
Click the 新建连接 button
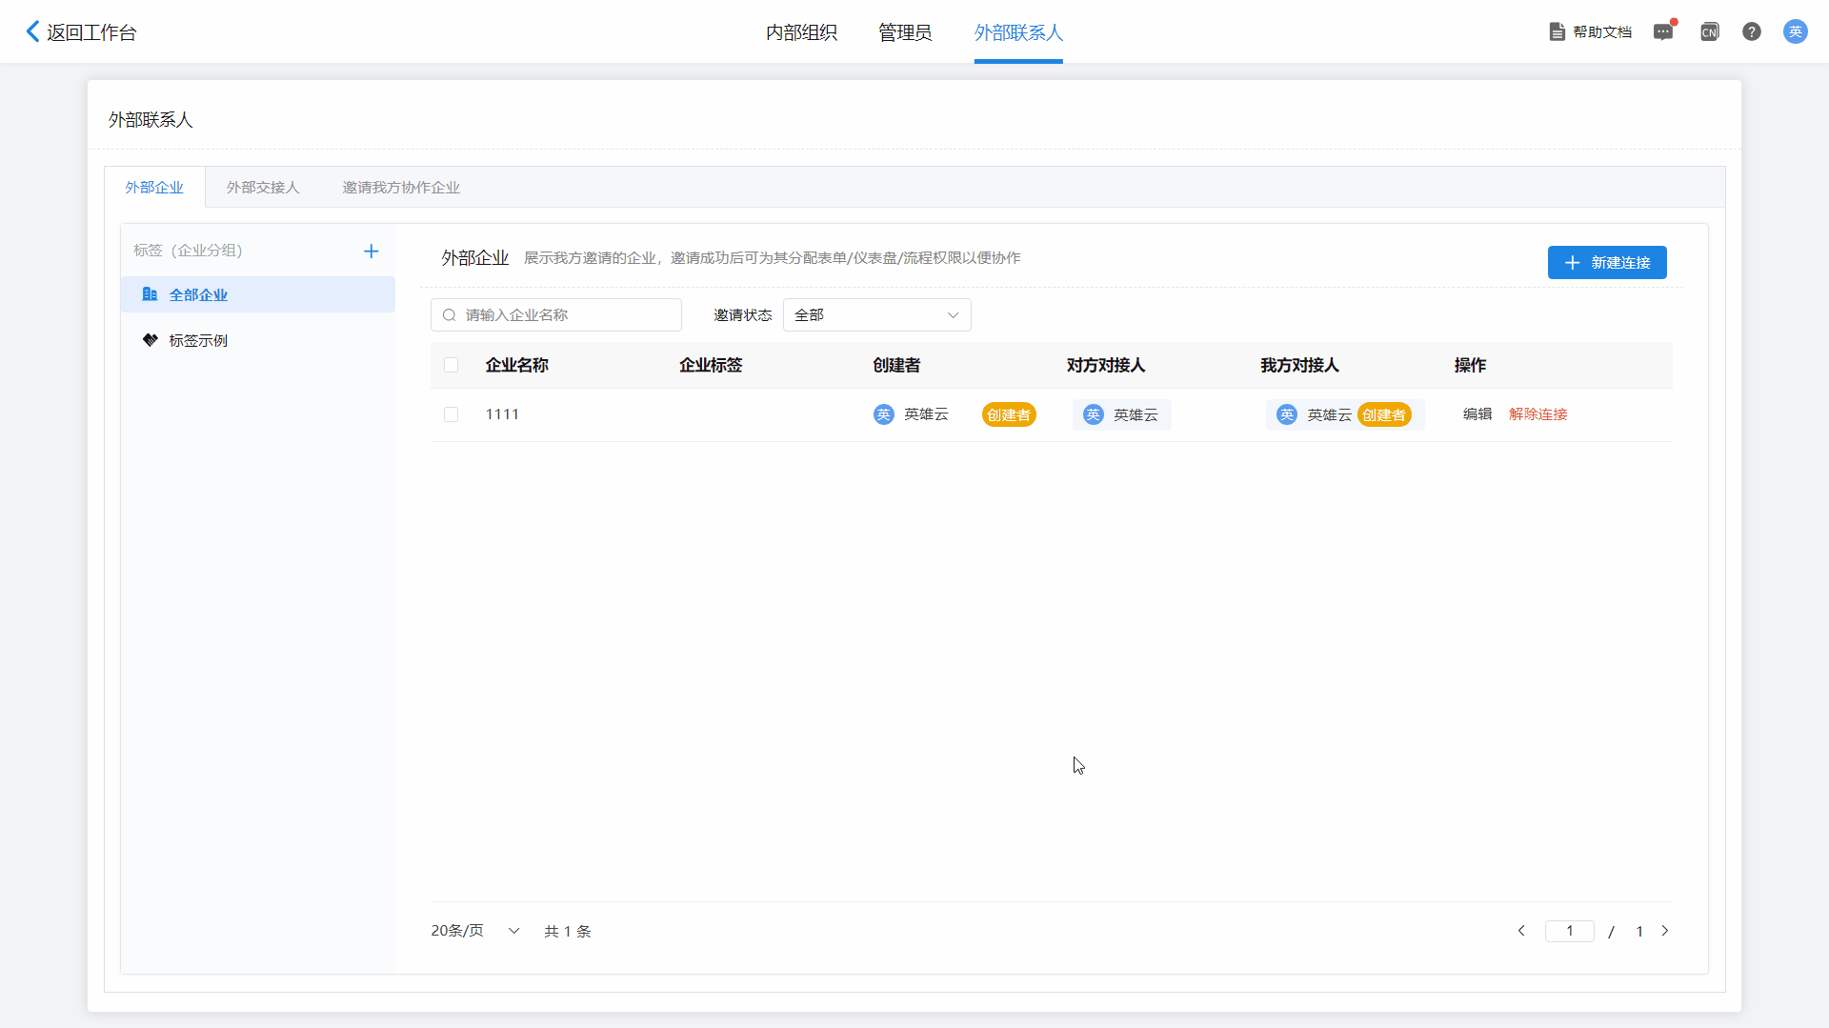click(x=1606, y=262)
